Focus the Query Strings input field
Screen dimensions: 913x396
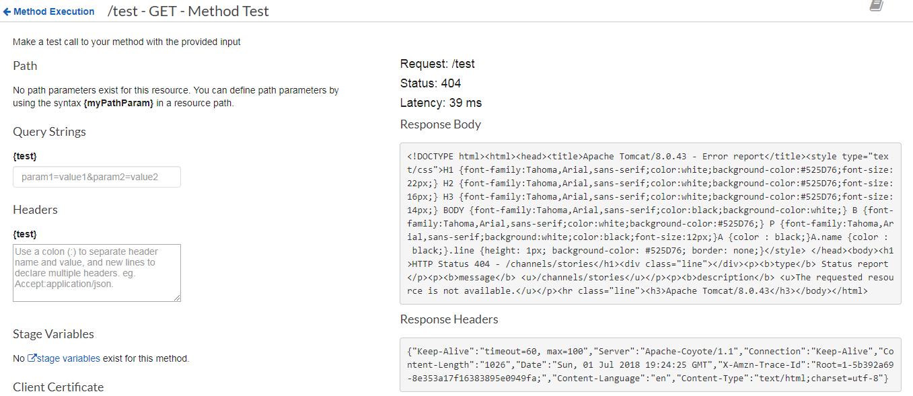(97, 177)
